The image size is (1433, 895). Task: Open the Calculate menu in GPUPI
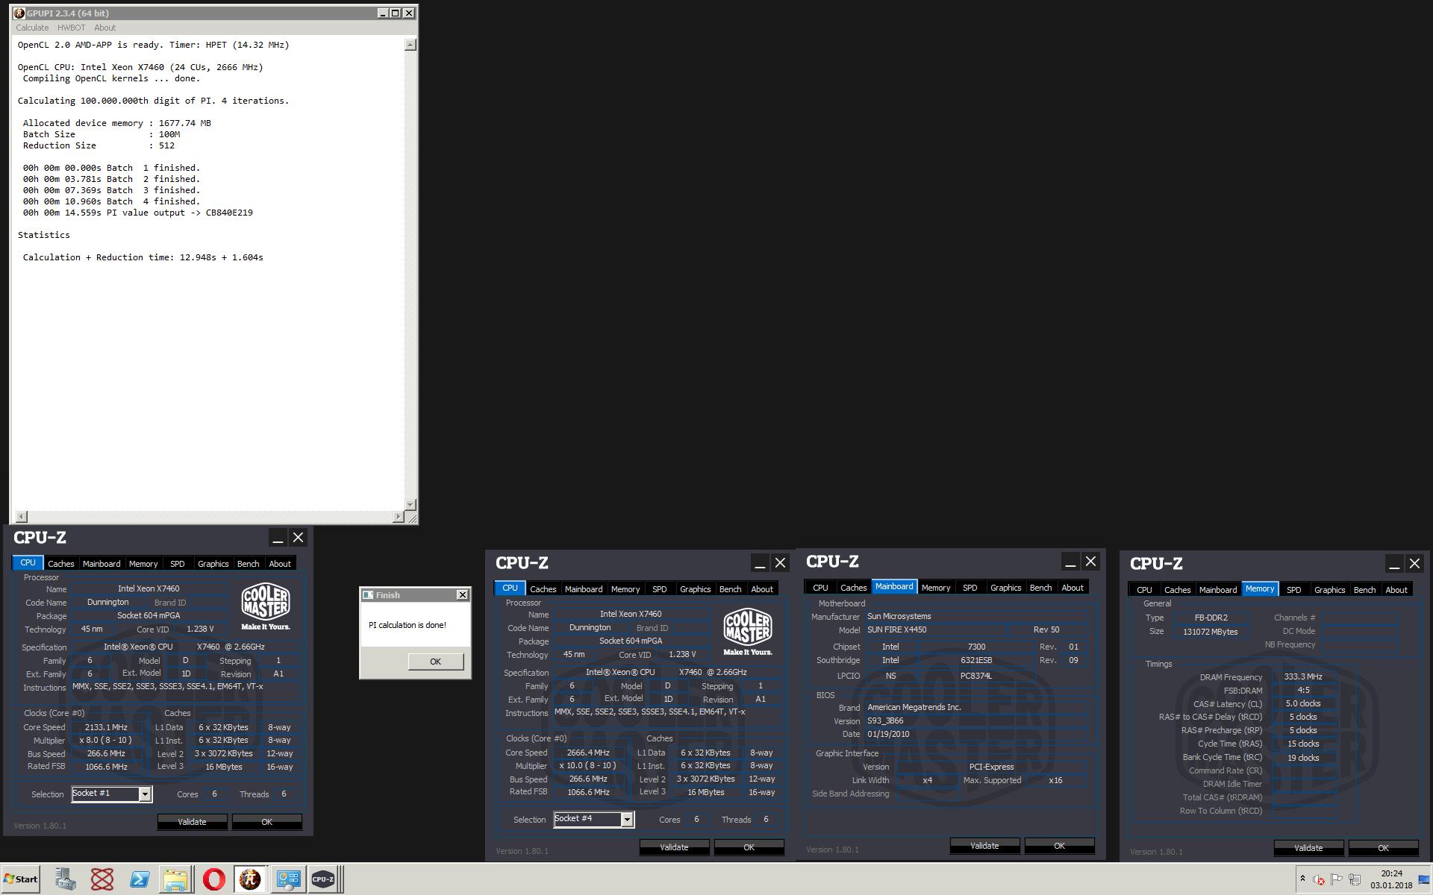coord(32,28)
